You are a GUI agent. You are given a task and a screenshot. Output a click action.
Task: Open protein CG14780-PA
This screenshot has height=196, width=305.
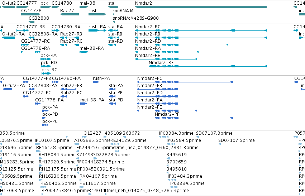click(66, 78)
